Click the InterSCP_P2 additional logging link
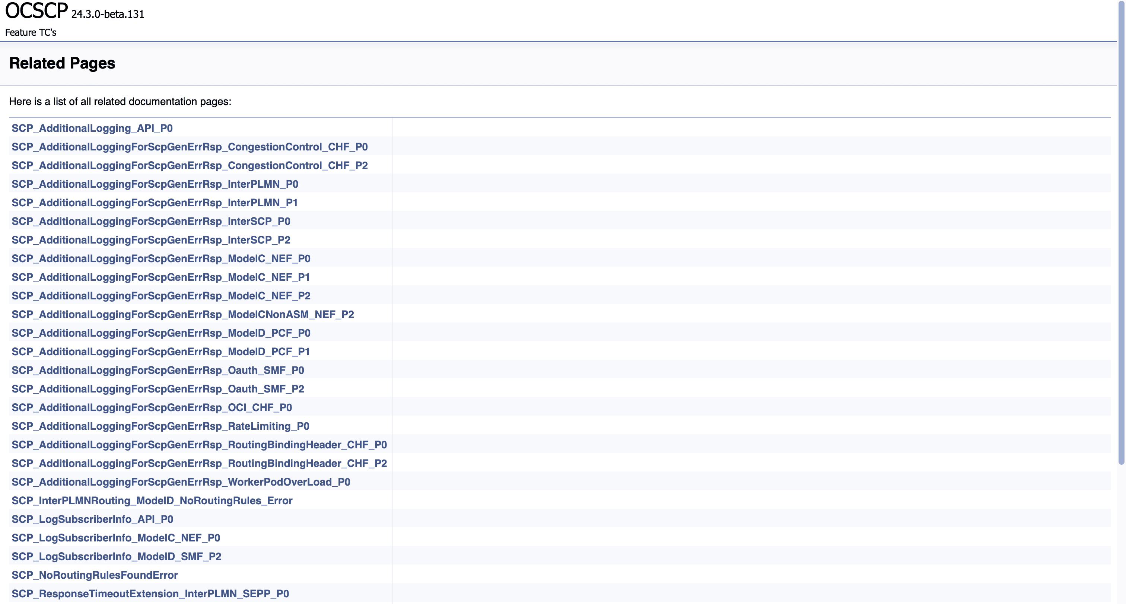This screenshot has width=1126, height=604. 151,240
